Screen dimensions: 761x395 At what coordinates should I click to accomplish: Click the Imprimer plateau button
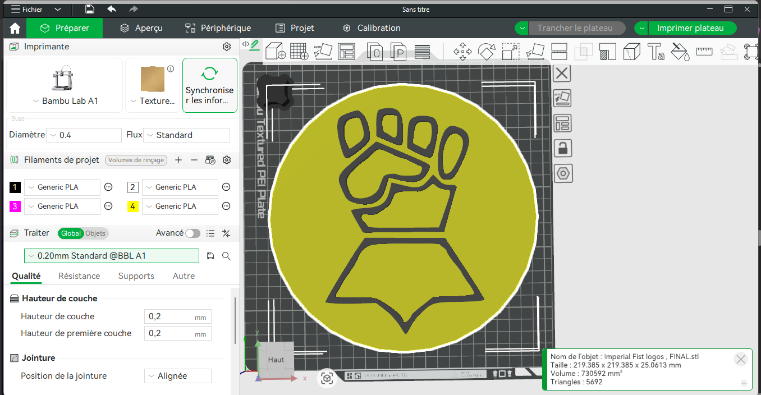(693, 28)
